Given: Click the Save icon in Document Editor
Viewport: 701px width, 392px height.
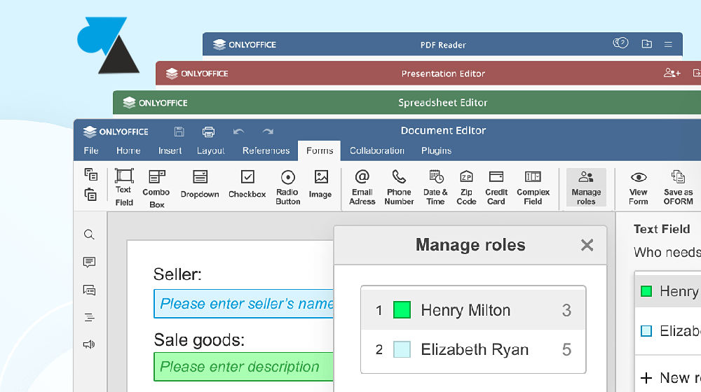Looking at the screenshot, I should pos(179,132).
